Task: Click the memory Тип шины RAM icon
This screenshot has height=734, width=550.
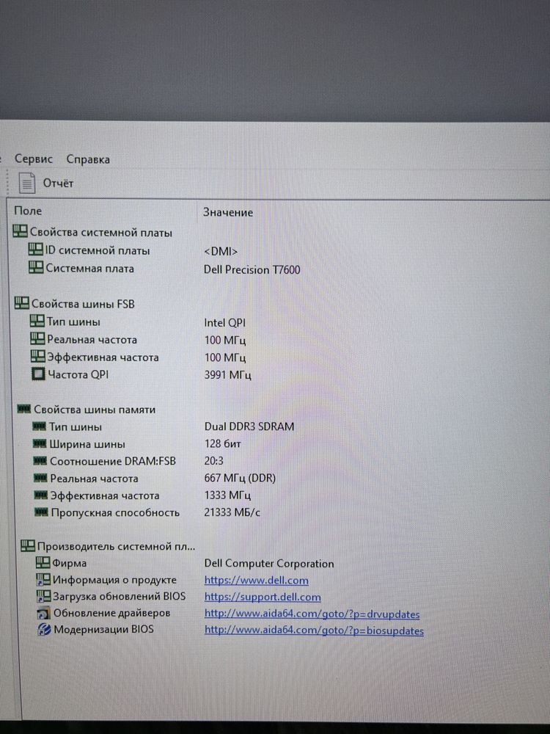Action: [40, 426]
